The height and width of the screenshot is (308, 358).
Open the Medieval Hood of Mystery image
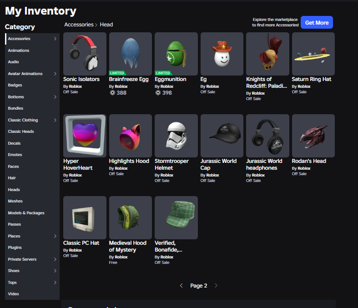131,217
